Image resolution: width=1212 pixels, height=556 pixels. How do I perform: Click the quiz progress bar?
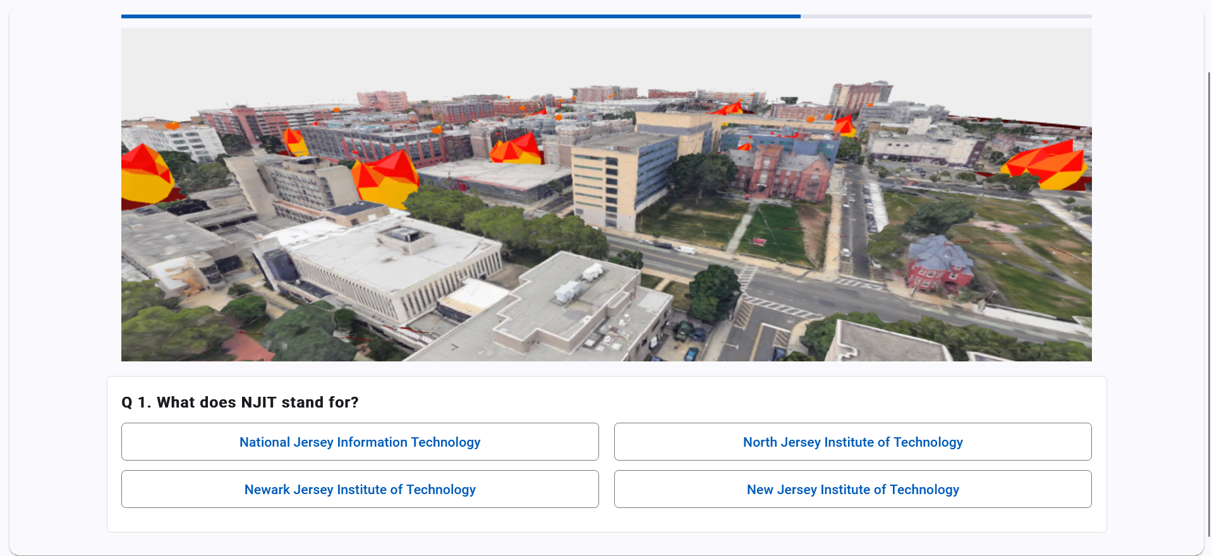click(606, 16)
